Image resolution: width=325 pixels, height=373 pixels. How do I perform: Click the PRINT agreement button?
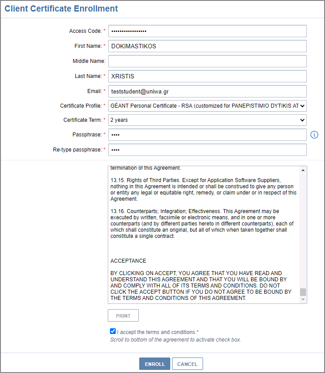coord(123,315)
